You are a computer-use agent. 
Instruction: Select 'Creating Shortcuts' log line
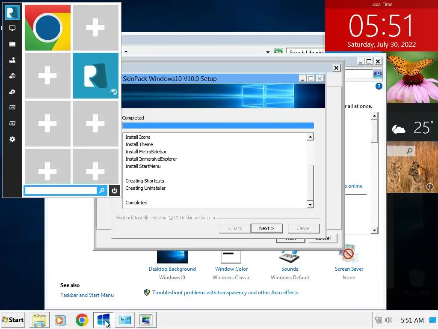(145, 181)
